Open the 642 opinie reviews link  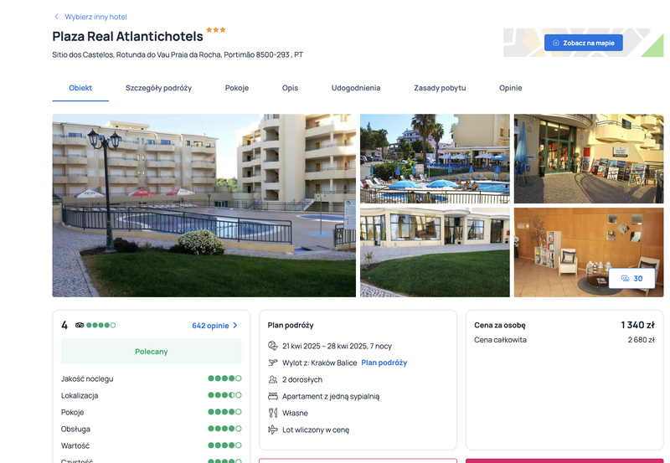tap(210, 326)
